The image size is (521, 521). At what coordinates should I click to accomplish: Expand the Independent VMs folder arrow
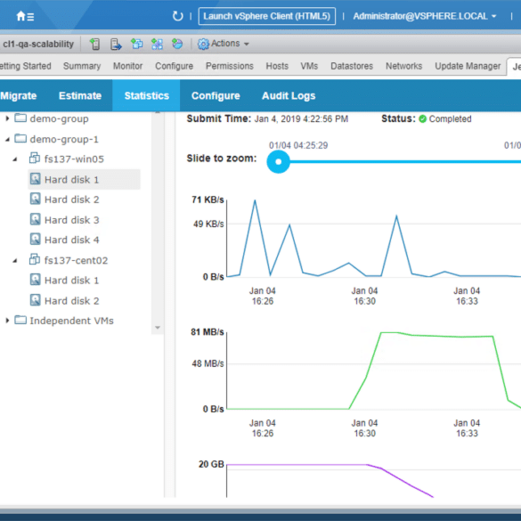tap(7, 321)
